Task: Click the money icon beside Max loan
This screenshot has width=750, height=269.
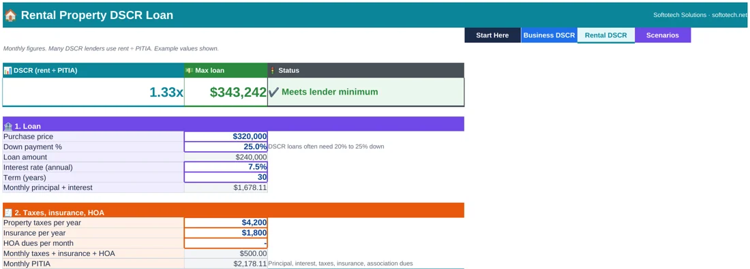Action: 190,70
